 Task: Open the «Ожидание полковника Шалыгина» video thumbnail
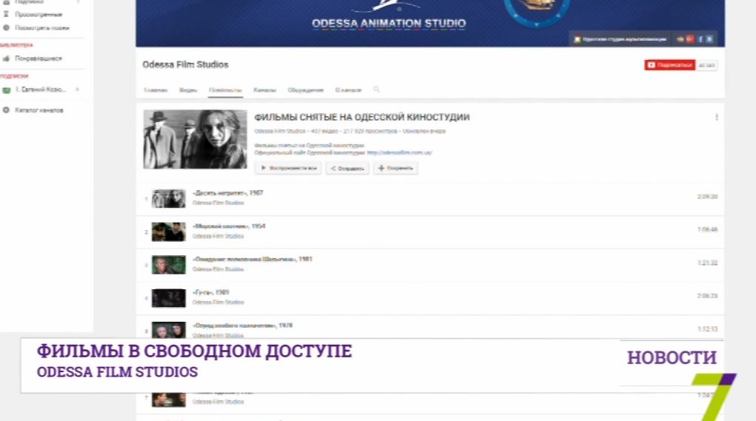point(168,265)
